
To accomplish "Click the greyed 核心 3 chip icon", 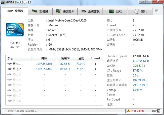I will click(x=9, y=74).
